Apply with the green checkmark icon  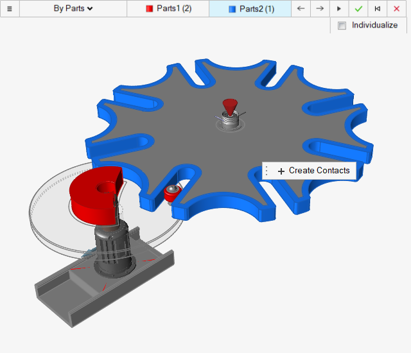pyautogui.click(x=358, y=8)
